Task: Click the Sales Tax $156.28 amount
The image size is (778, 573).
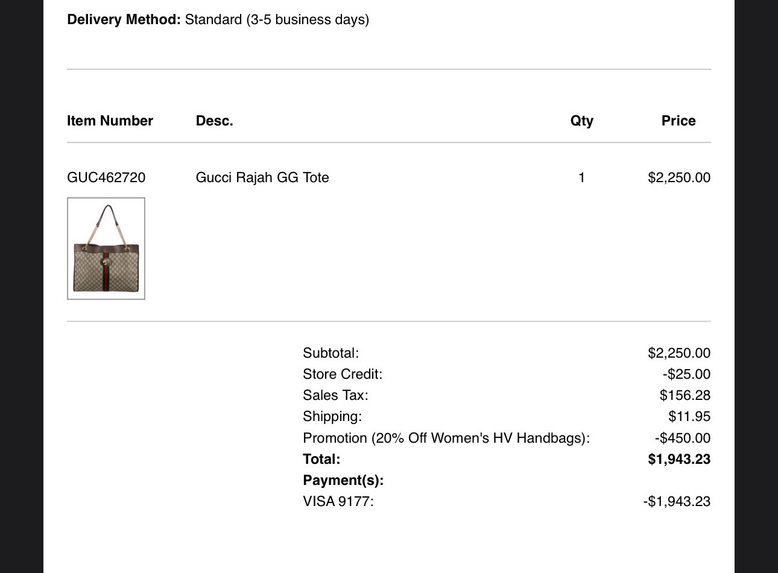Action: pyautogui.click(x=685, y=395)
